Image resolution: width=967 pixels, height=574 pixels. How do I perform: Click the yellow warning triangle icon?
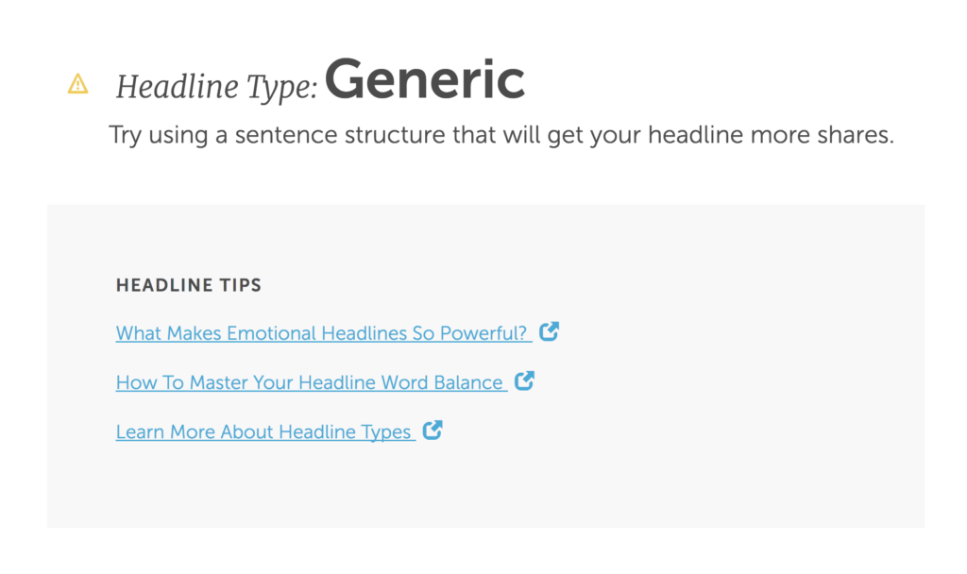click(77, 85)
